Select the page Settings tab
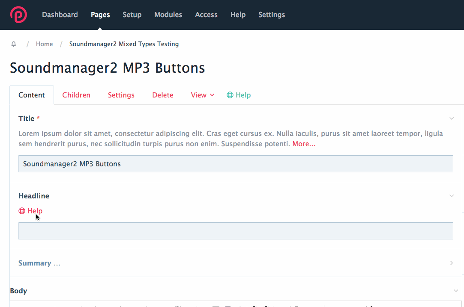This screenshot has width=464, height=307. point(121,94)
